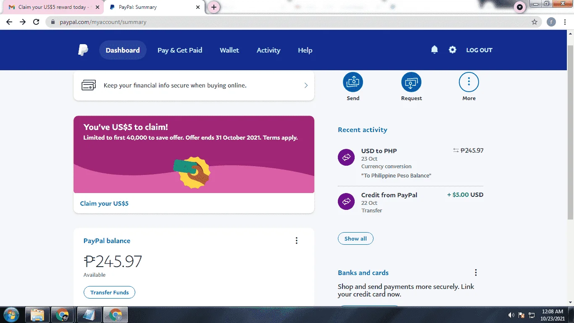Click the USD to PHP transaction title
The height and width of the screenshot is (323, 574).
(379, 151)
